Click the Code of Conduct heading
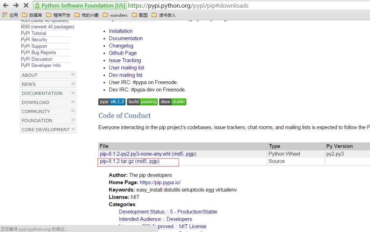This screenshot has width=370, height=232. (x=124, y=115)
